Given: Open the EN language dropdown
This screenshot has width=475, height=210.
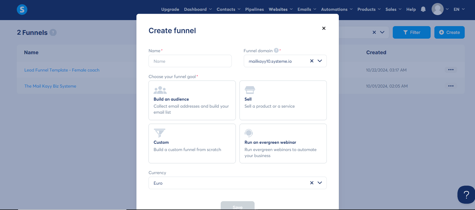Looking at the screenshot, I should click(459, 9).
